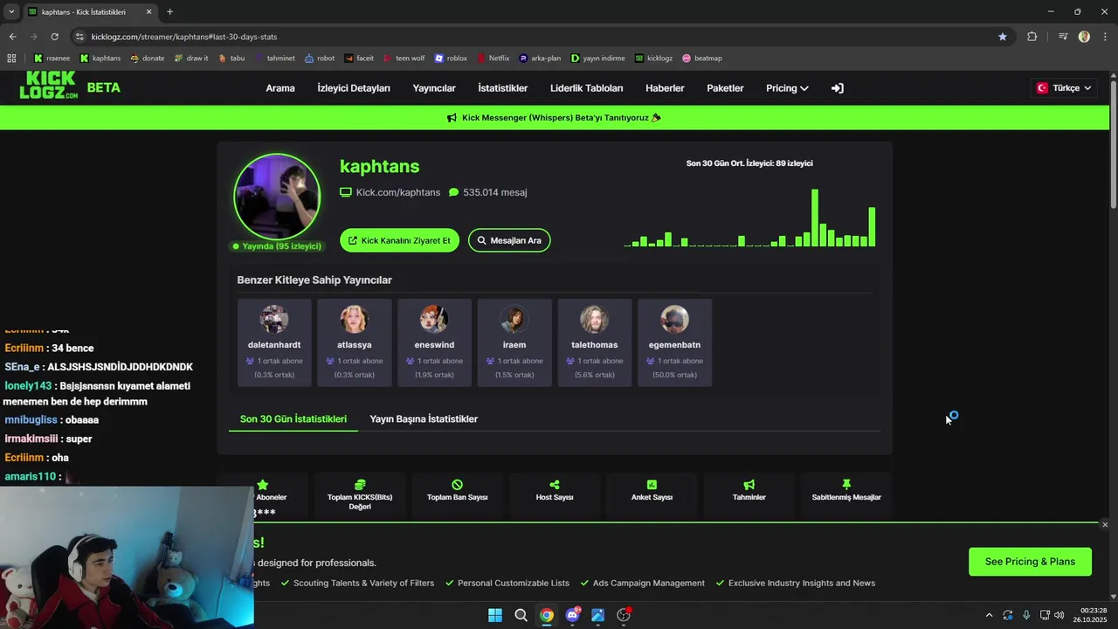The height and width of the screenshot is (629, 1118).
Task: Open the Yayıncılar nav item
Action: (x=434, y=88)
